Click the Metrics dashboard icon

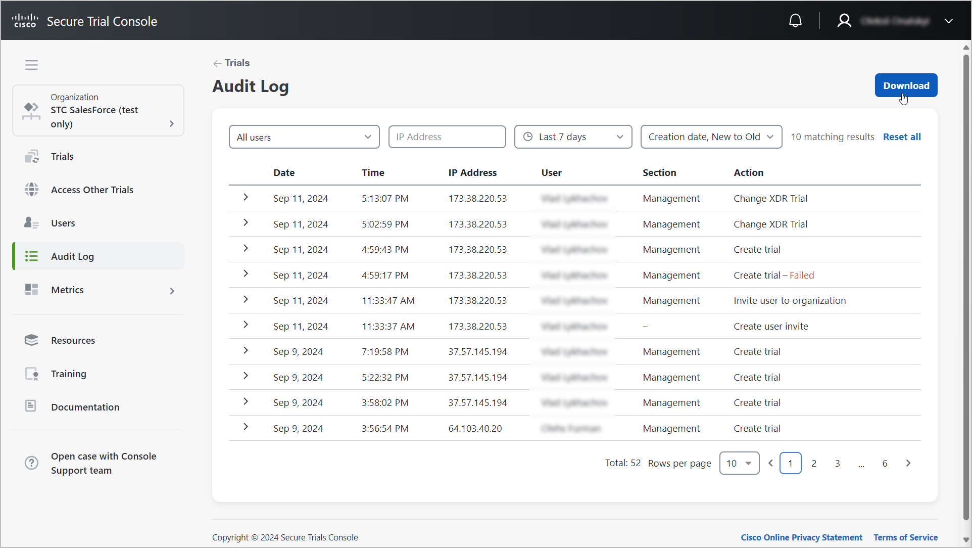tap(31, 290)
